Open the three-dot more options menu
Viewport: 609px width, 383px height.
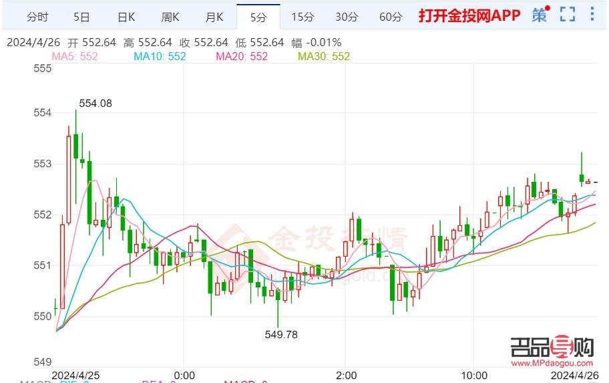click(592, 14)
